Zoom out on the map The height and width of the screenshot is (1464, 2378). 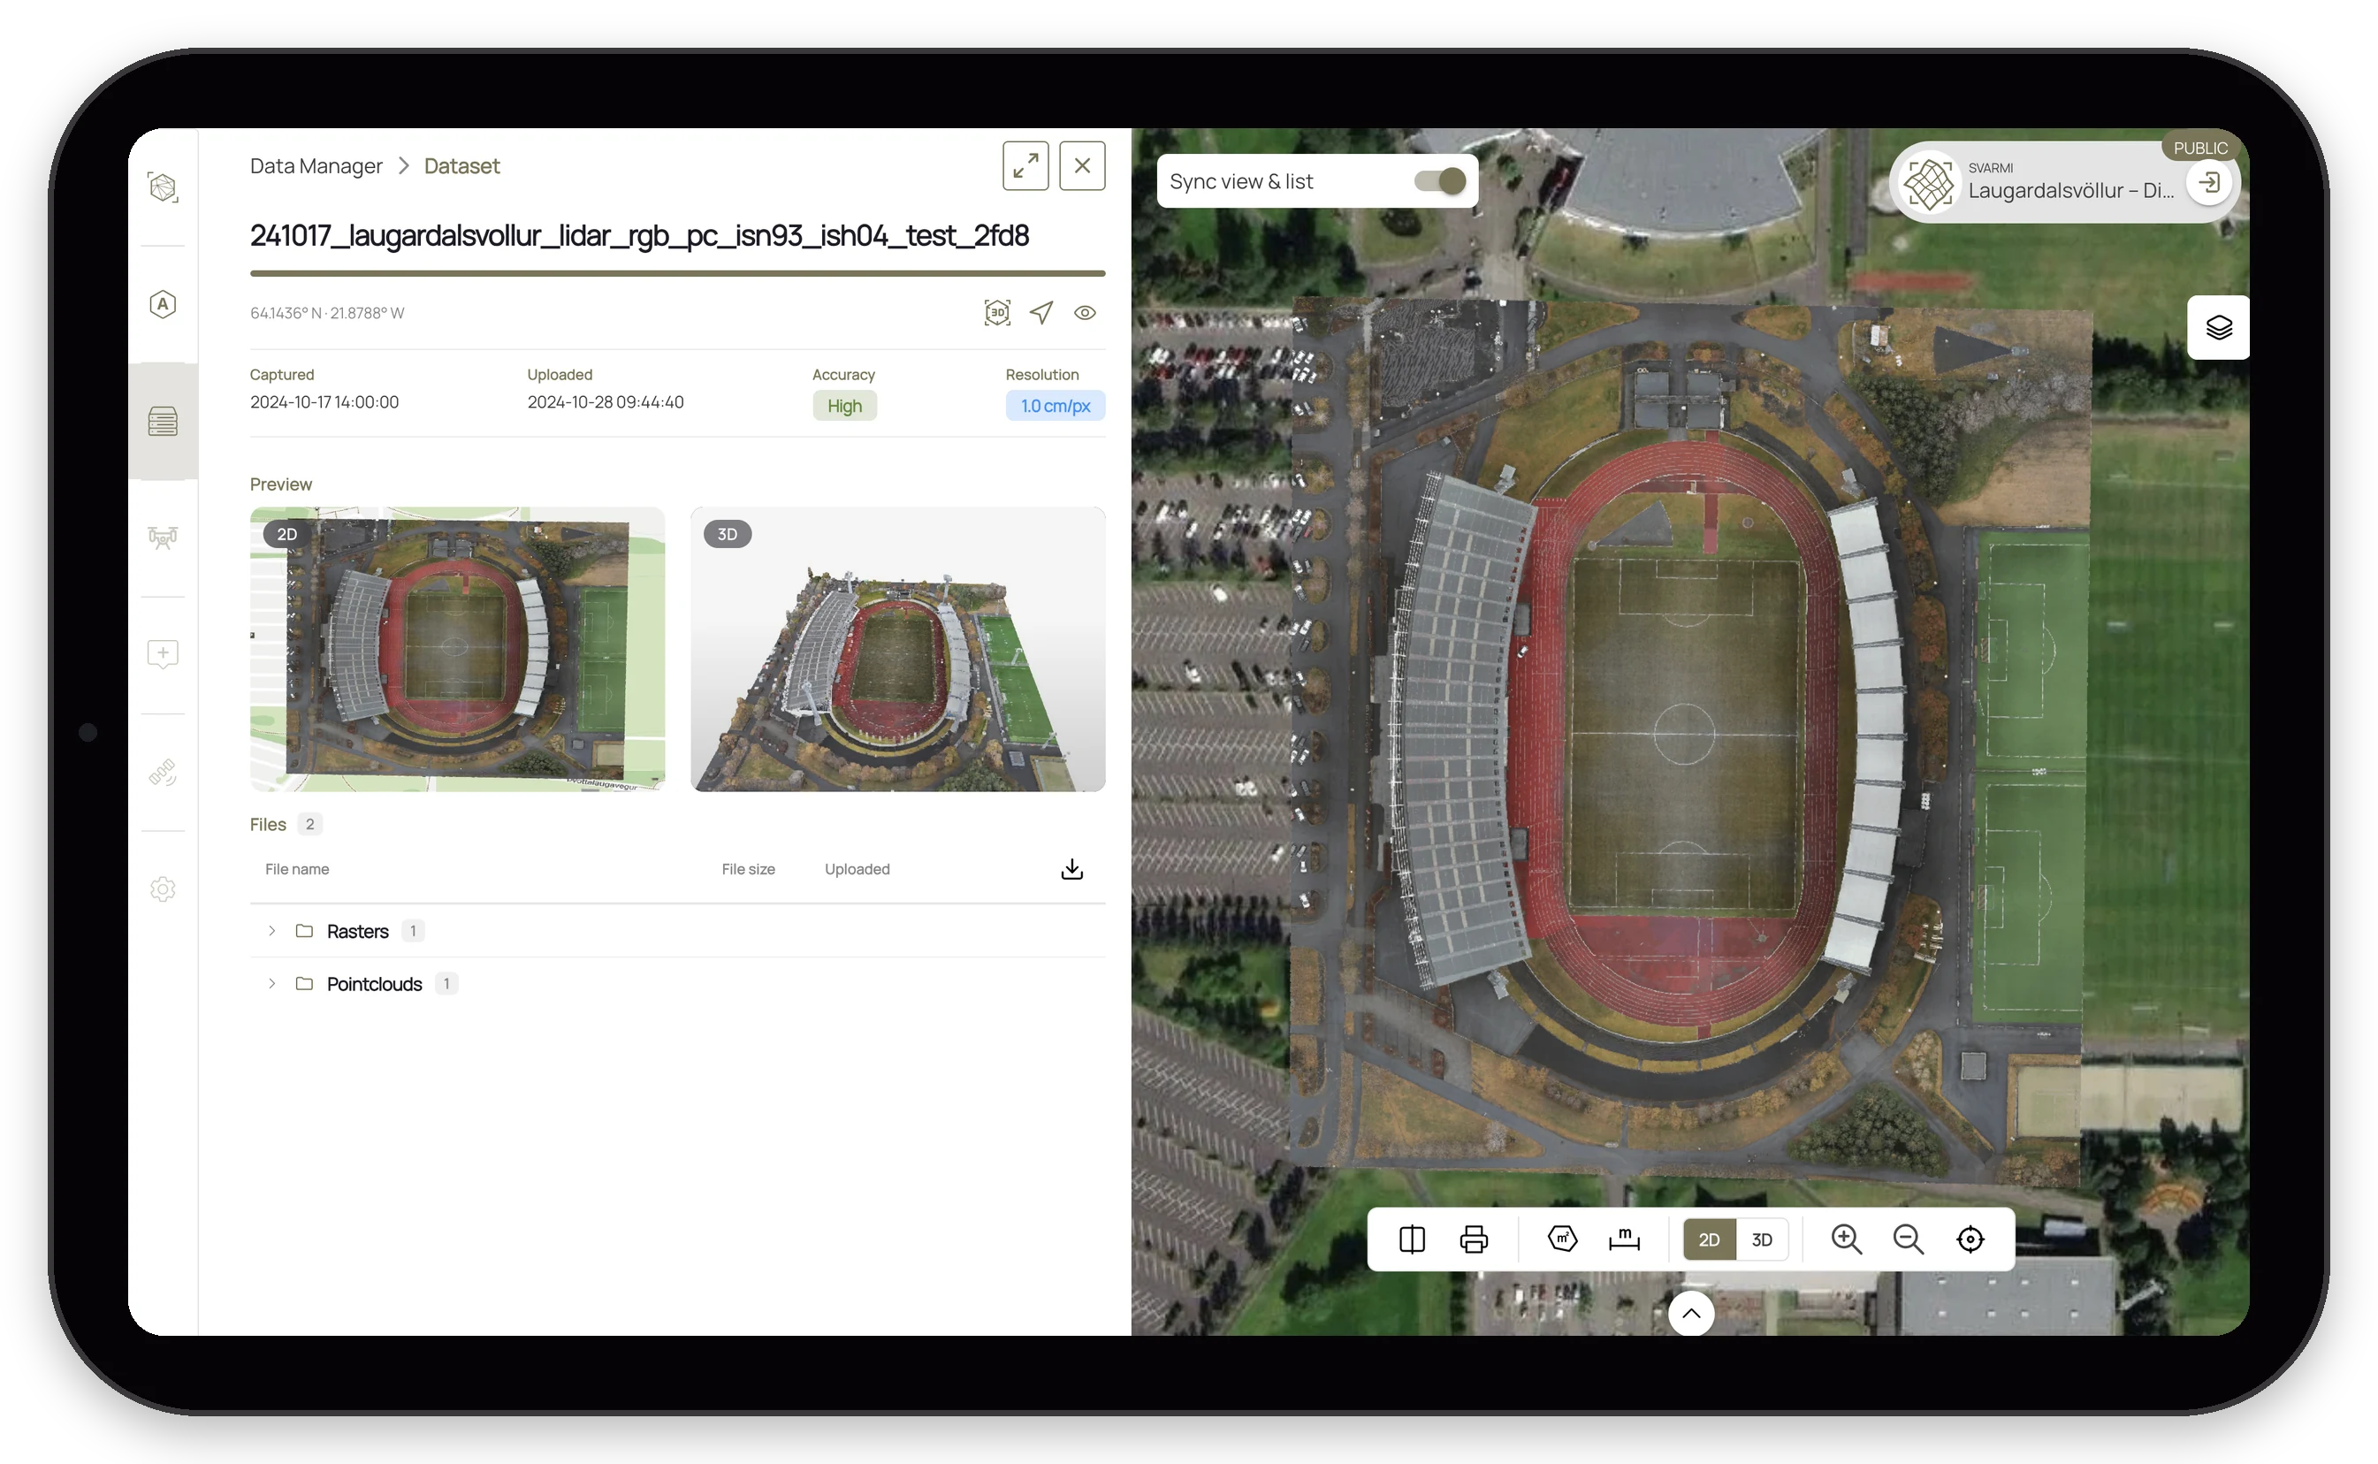[x=1909, y=1239]
